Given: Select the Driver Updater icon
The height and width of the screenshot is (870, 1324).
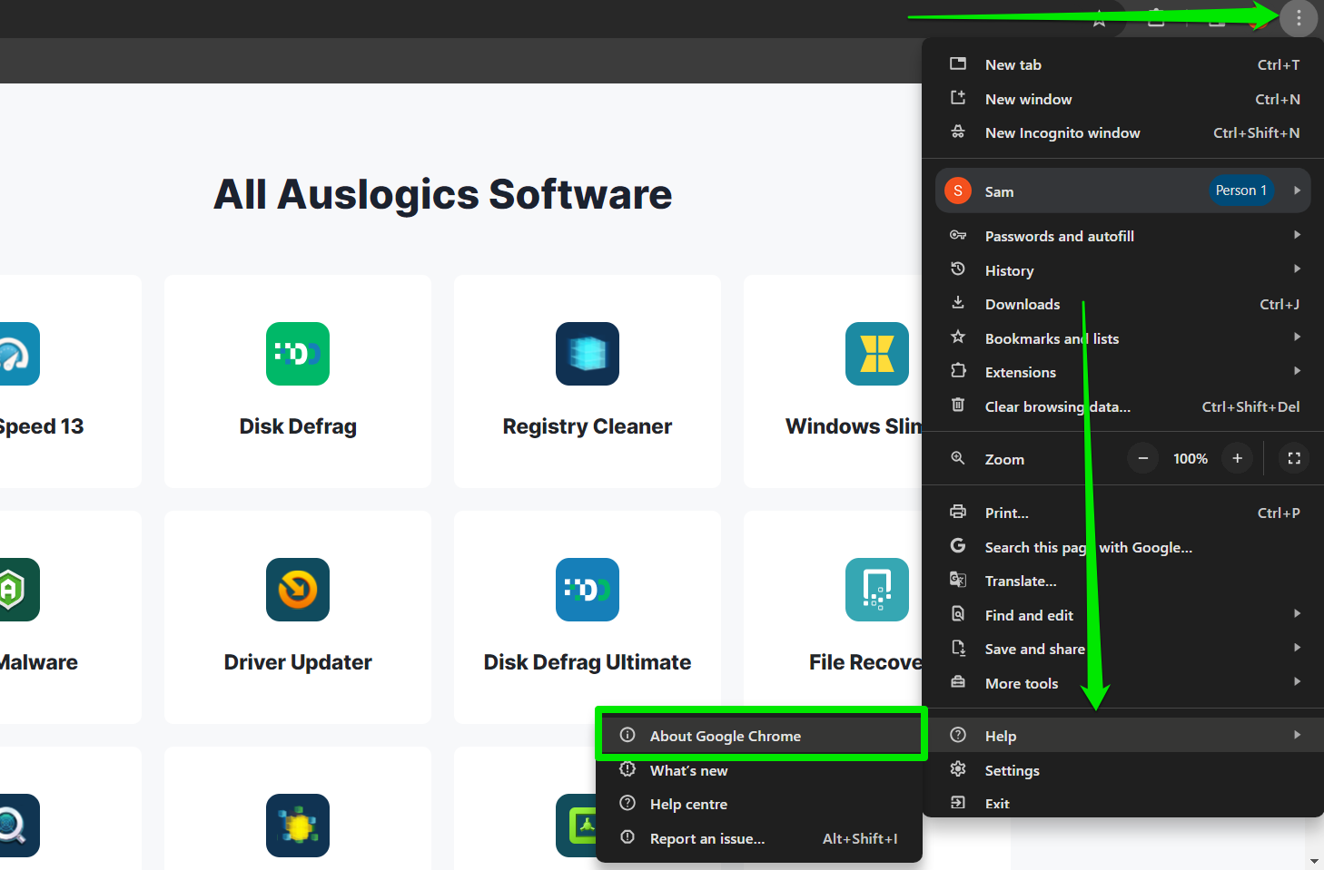Looking at the screenshot, I should (x=298, y=590).
